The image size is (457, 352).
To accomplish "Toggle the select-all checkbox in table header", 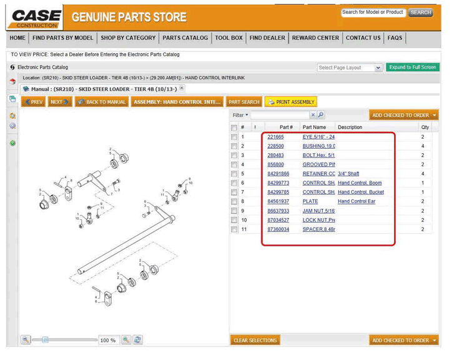I will coord(234,127).
